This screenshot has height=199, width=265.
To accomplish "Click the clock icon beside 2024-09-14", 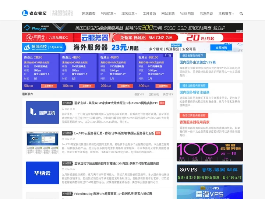I will pos(63,169).
